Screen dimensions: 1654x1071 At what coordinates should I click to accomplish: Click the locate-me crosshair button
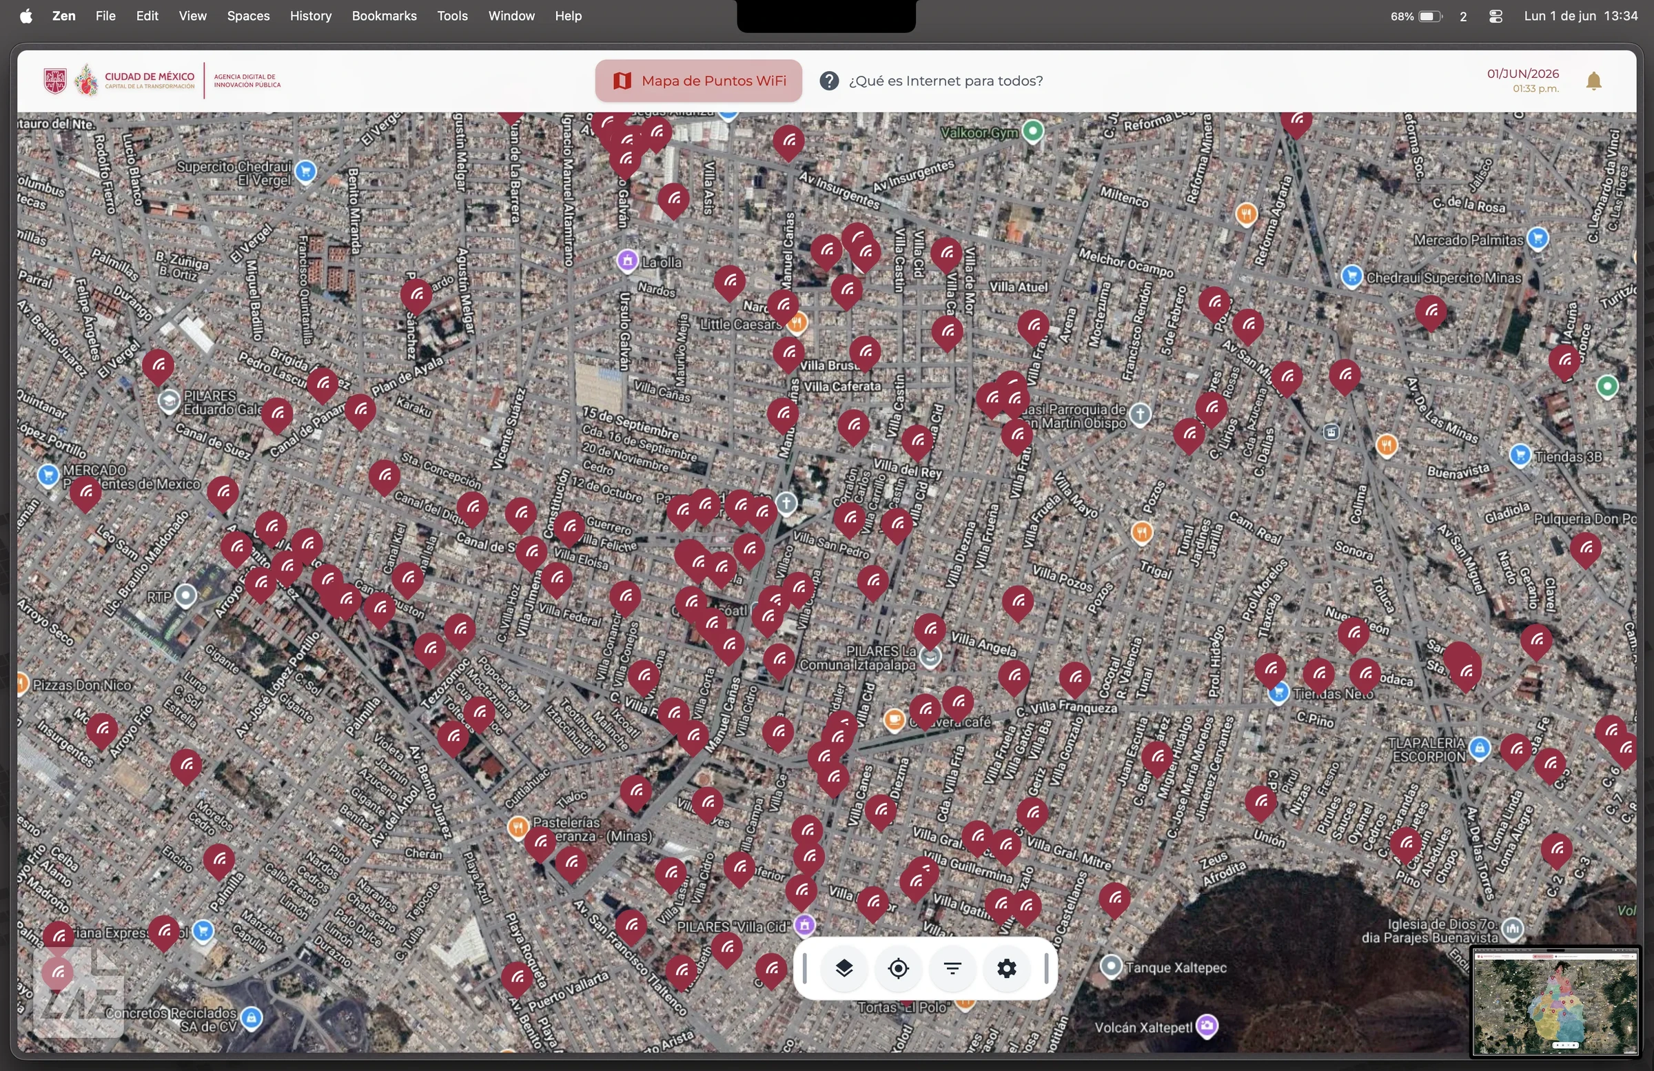898,968
